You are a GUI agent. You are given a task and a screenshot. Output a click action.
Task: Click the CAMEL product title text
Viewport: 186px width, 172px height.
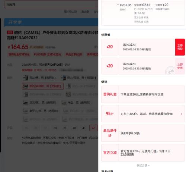pyautogui.click(x=52, y=35)
